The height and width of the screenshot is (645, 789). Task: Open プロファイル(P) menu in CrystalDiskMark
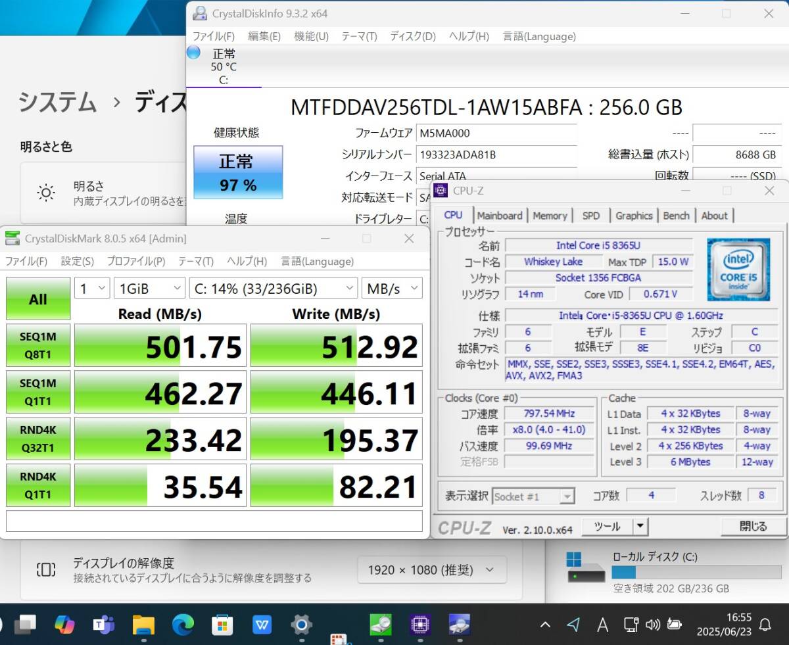[135, 261]
